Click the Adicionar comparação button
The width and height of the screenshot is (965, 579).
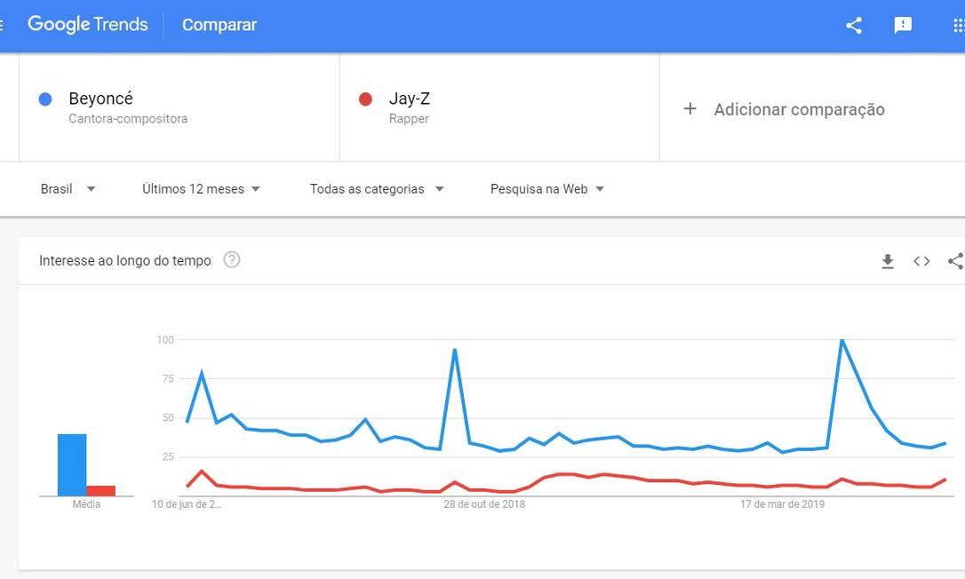[x=799, y=110]
